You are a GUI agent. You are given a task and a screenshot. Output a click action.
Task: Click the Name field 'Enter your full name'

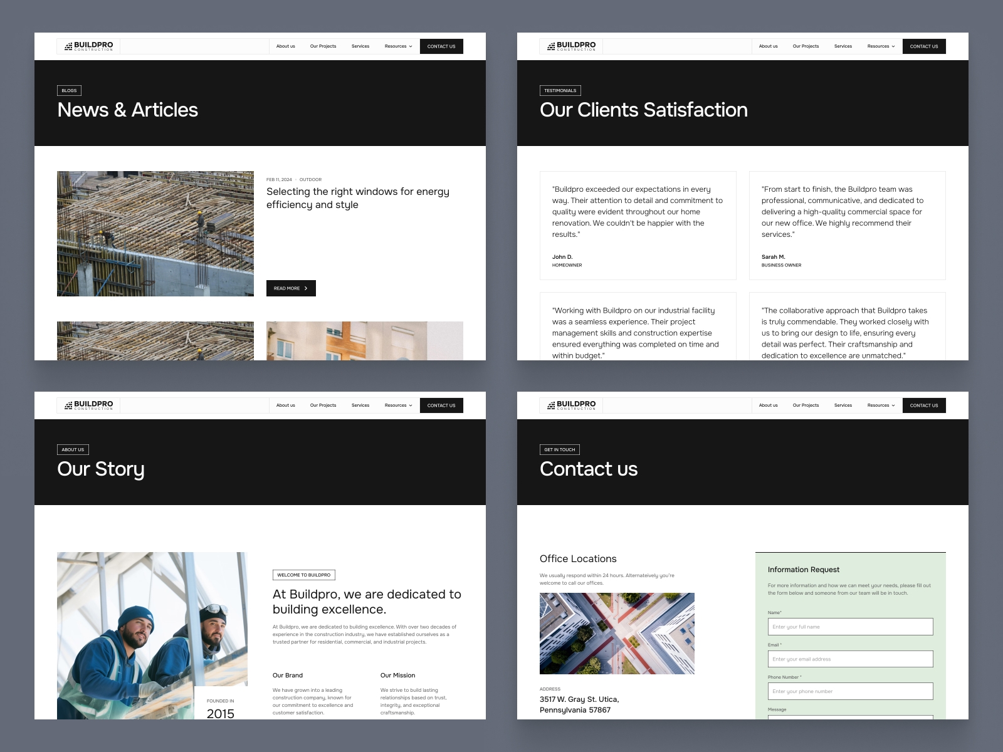click(851, 627)
